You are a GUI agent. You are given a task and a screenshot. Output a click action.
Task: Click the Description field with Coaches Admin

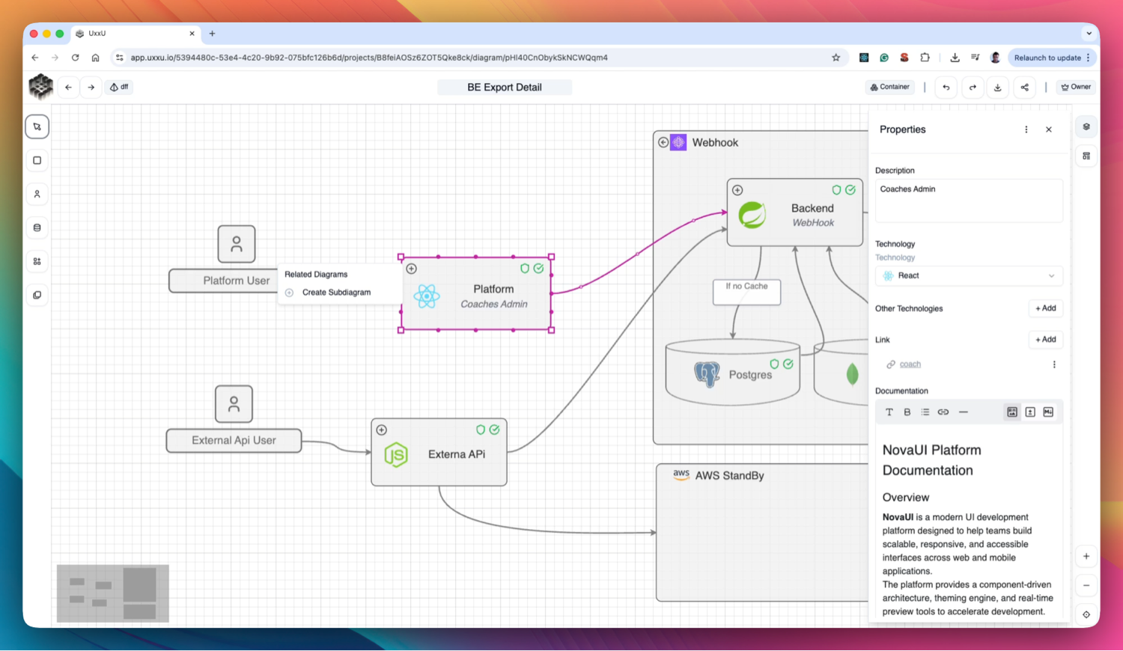[969, 201]
